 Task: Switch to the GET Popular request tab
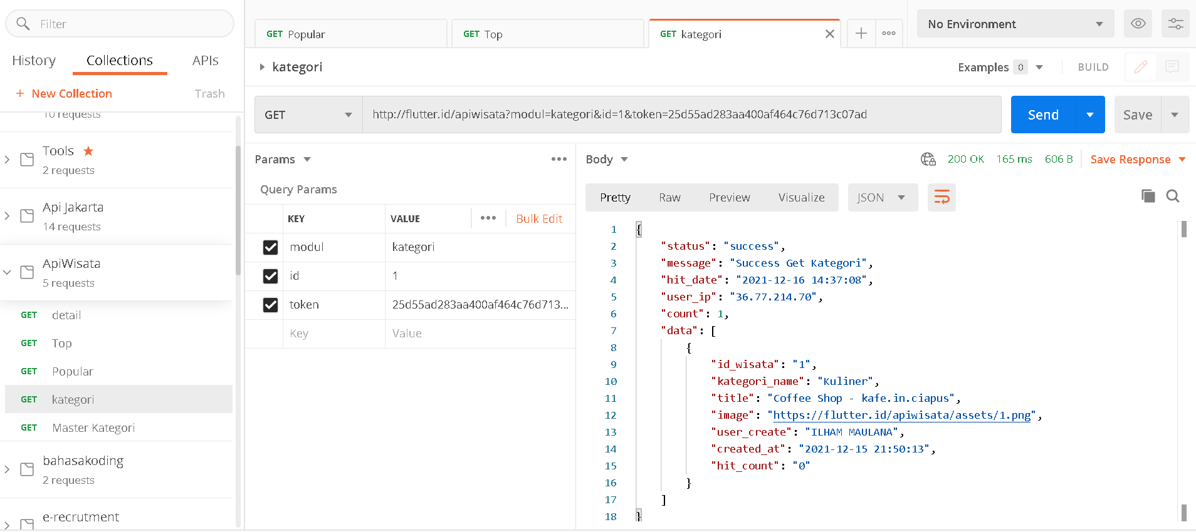[351, 34]
